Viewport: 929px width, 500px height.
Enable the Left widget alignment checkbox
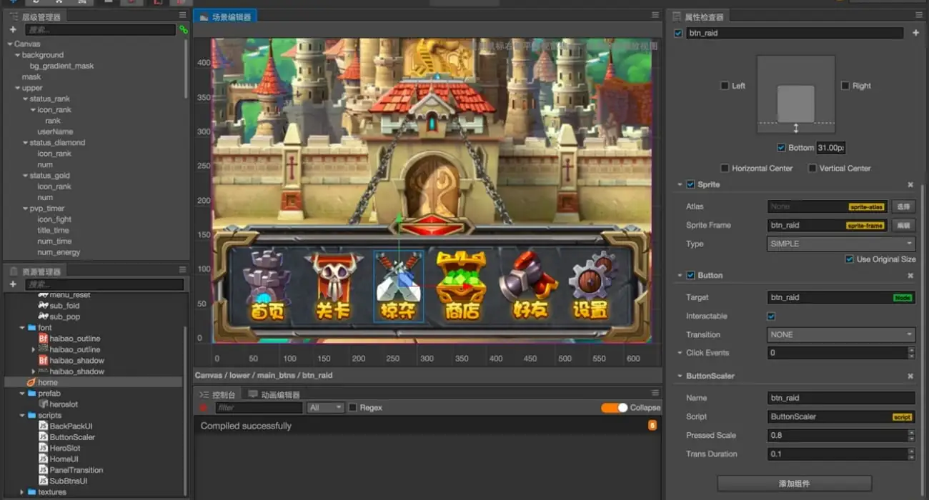click(725, 86)
